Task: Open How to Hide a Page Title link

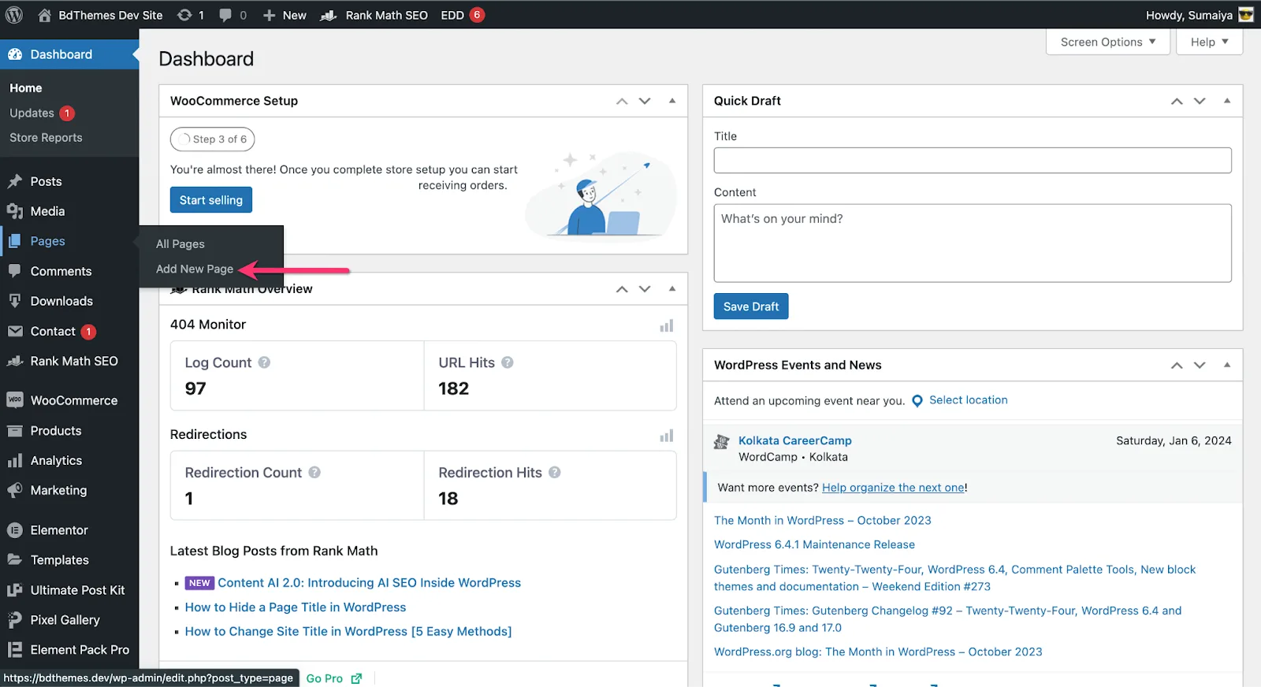Action: pos(296,607)
